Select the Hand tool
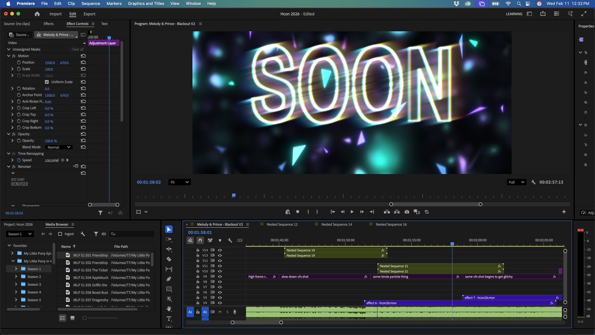Viewport: 595px width, 335px height. (x=169, y=309)
